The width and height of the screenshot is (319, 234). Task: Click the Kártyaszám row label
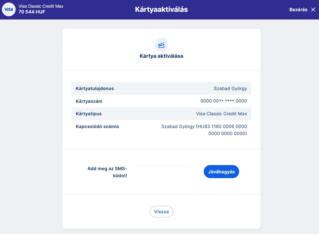coord(89,101)
